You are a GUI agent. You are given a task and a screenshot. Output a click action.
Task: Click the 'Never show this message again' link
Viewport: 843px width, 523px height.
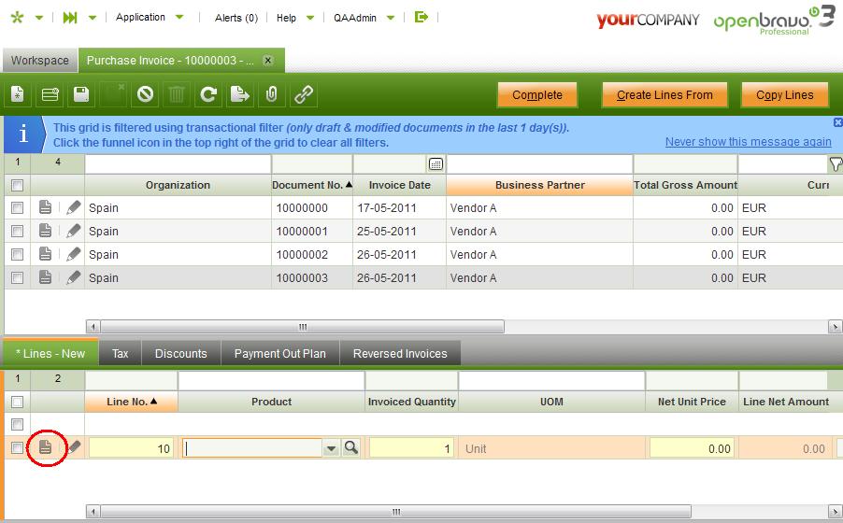(x=748, y=142)
